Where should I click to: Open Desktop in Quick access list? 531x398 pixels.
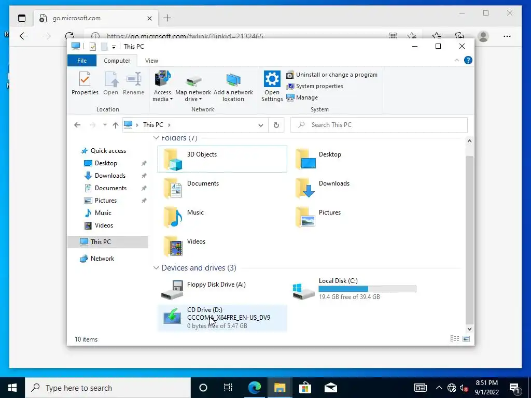(x=106, y=163)
